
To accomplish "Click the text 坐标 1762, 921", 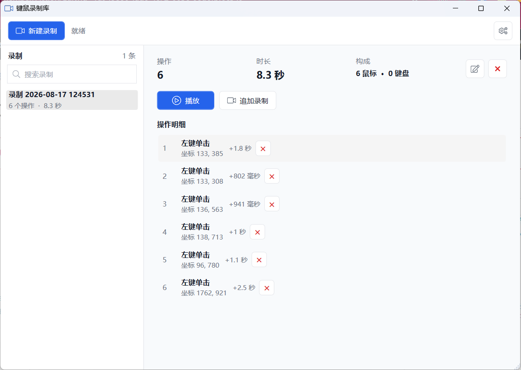I will tap(204, 293).
